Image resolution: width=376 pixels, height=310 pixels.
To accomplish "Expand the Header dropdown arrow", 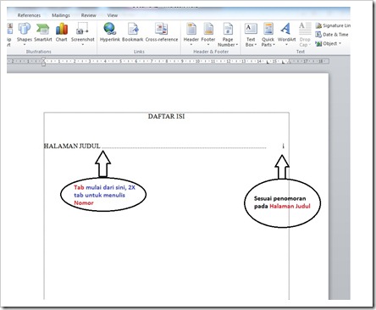I will (191, 45).
